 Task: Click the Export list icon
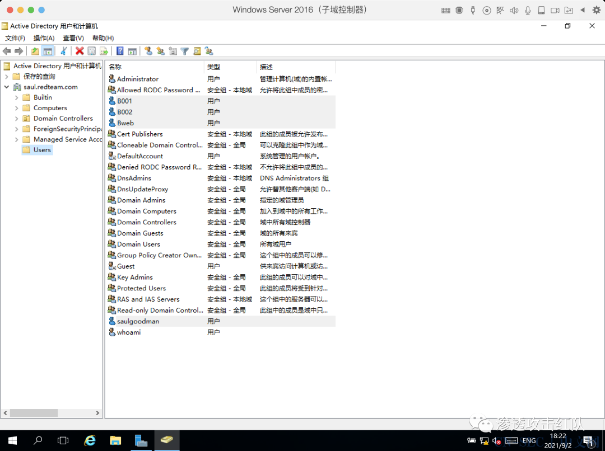pyautogui.click(x=104, y=51)
